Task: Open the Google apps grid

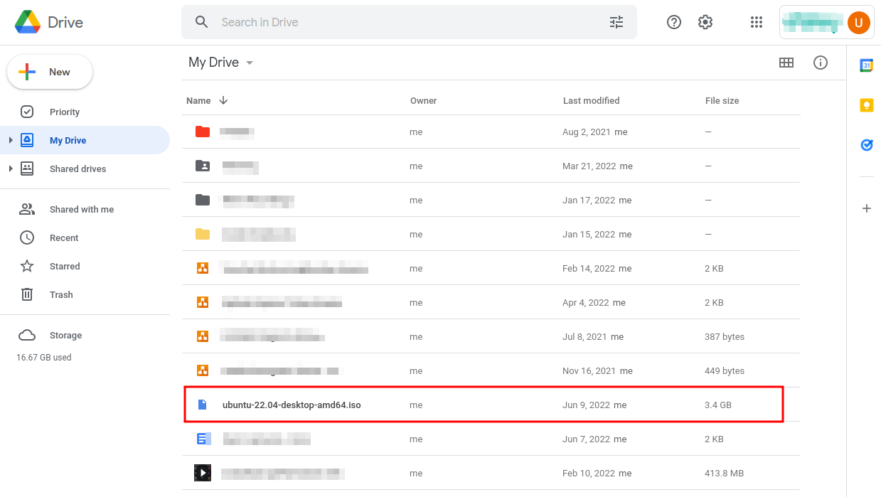Action: pyautogui.click(x=757, y=22)
